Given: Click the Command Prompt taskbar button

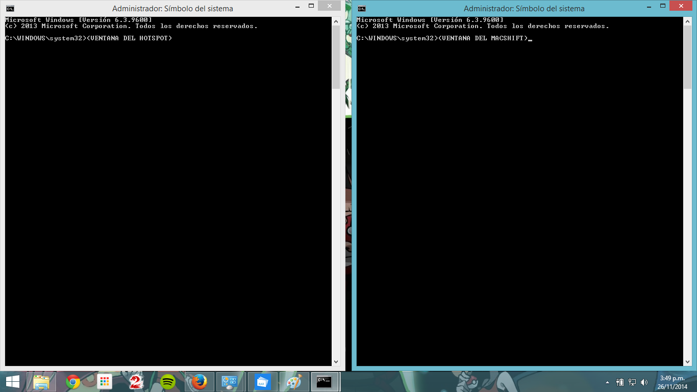Looking at the screenshot, I should click(325, 382).
